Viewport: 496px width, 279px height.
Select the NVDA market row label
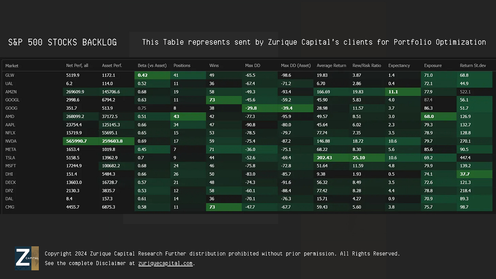click(11, 141)
